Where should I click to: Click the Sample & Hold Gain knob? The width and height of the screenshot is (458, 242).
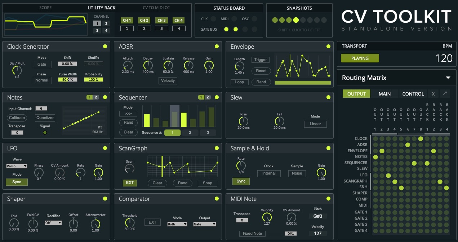click(x=321, y=172)
